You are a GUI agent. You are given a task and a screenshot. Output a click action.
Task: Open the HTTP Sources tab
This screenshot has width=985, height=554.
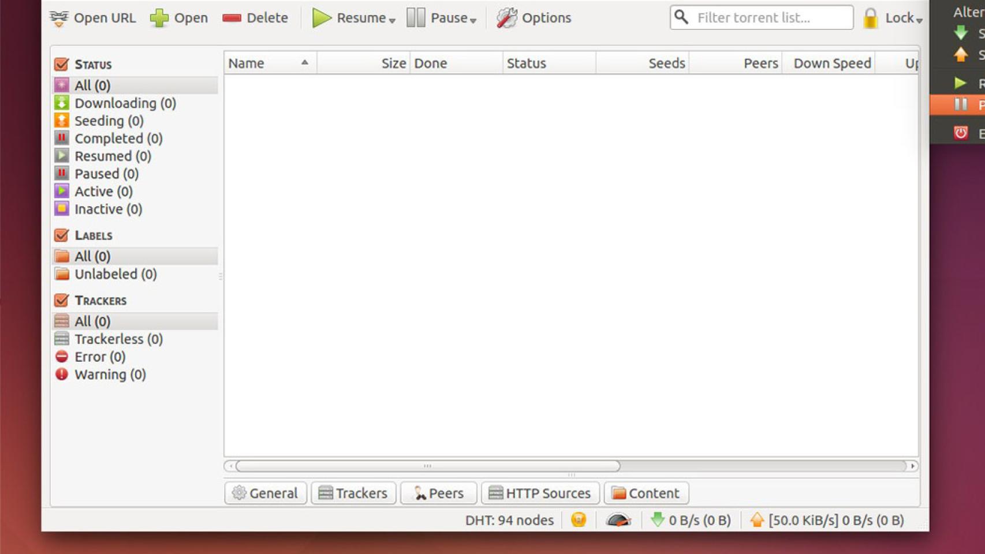click(x=540, y=493)
